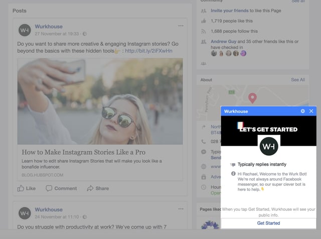Click the audience globe icon on 27 November post
Image resolution: width=321 pixels, height=239 pixels.
coord(85,34)
